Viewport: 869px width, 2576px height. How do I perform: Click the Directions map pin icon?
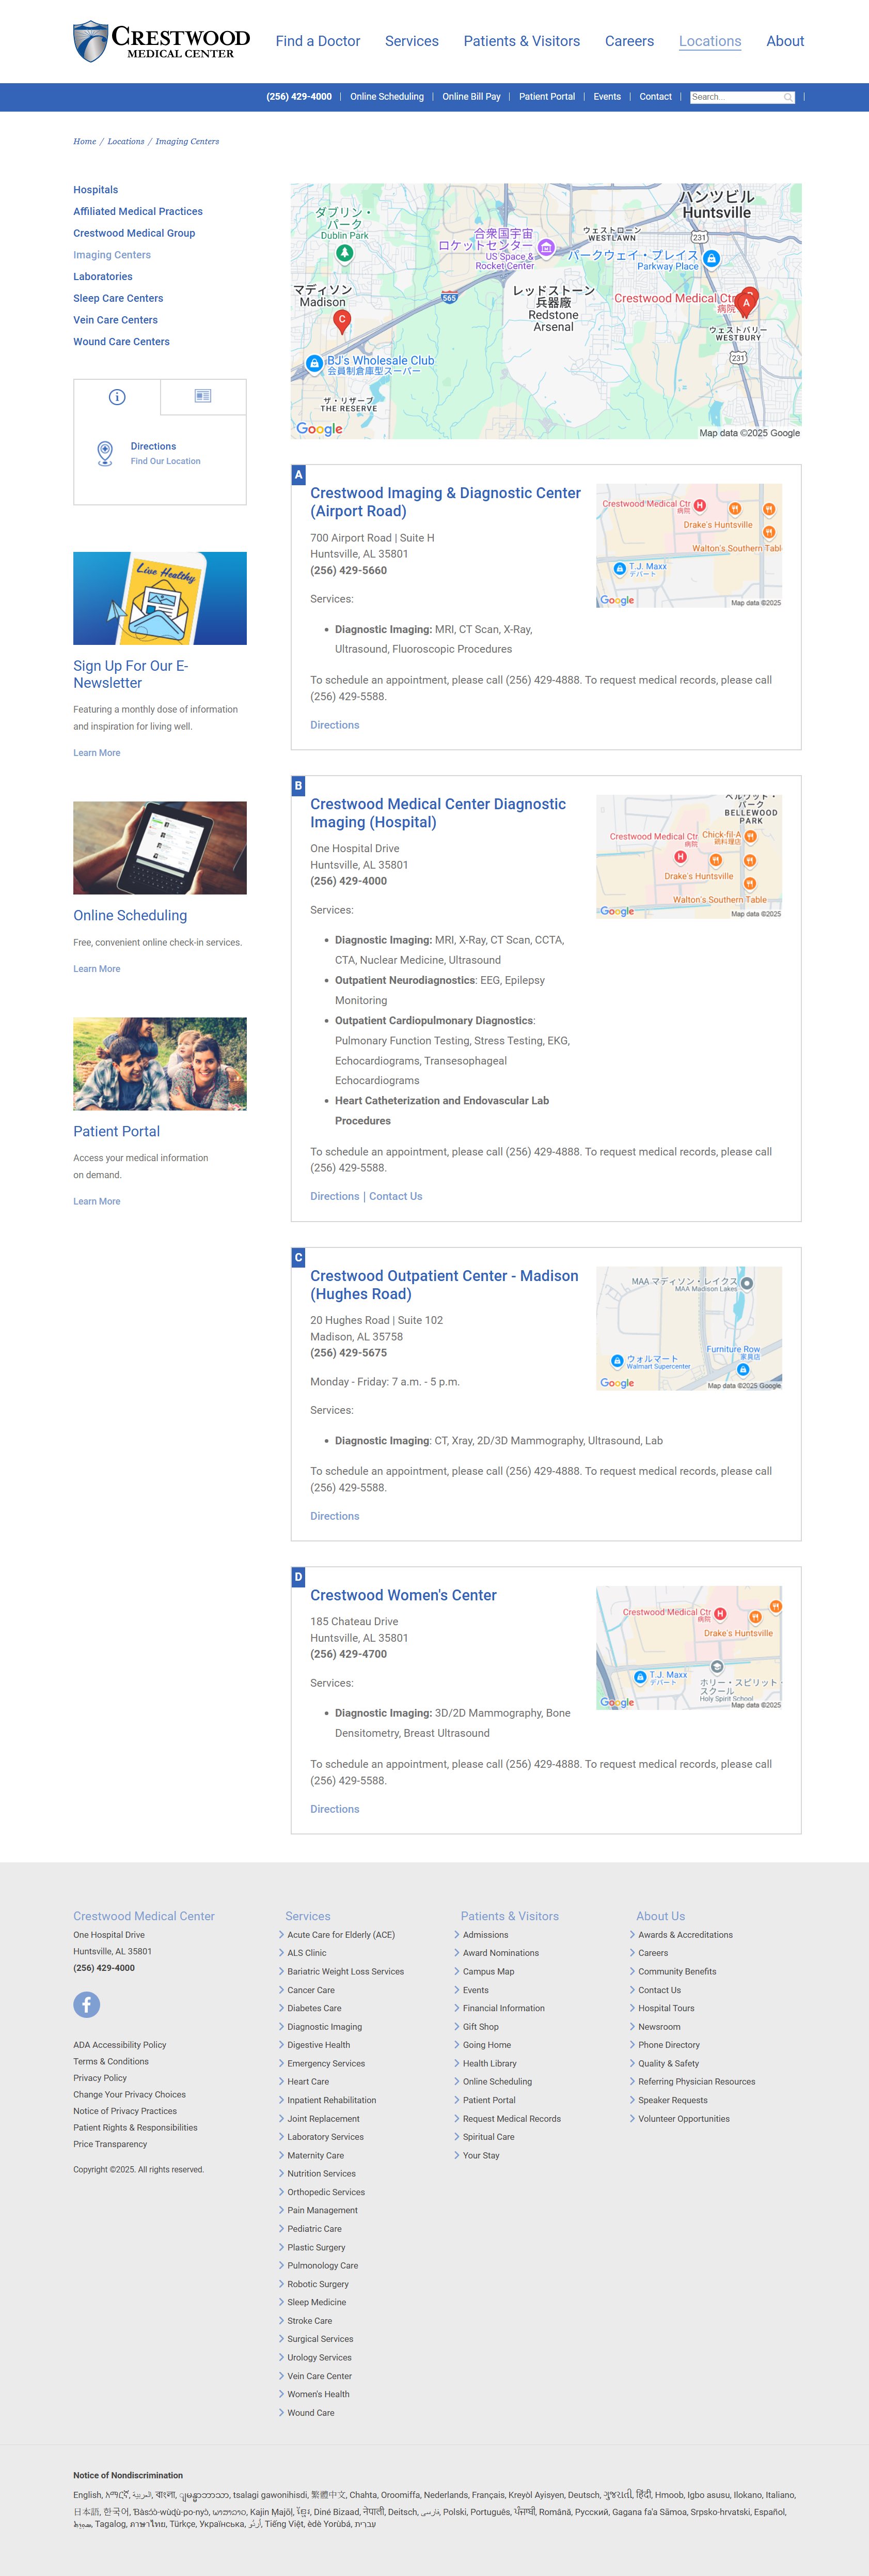point(105,454)
